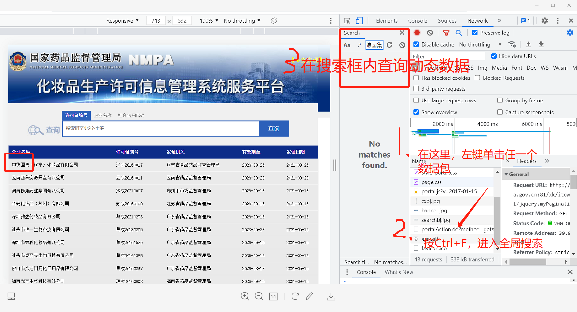Toggle regular expression search option
The image size is (577, 312).
coord(359,45)
